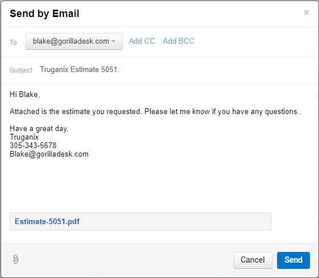This screenshot has width=319, height=278.
Task: Click the paperclip attach file icon
Action: point(16,259)
